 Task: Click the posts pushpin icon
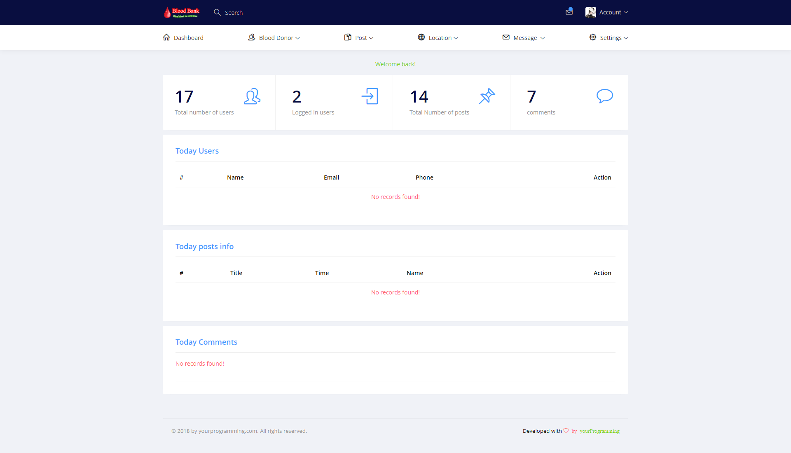pos(487,96)
